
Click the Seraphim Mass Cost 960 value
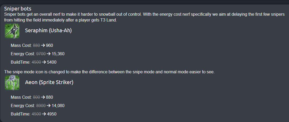[x=49, y=45]
